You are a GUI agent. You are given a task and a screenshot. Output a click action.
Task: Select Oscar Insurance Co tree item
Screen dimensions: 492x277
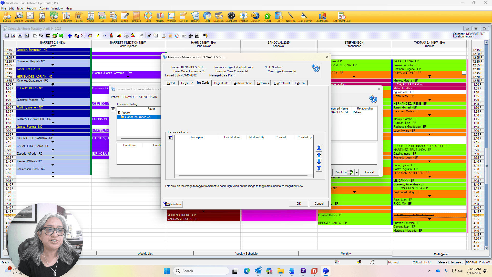click(138, 117)
